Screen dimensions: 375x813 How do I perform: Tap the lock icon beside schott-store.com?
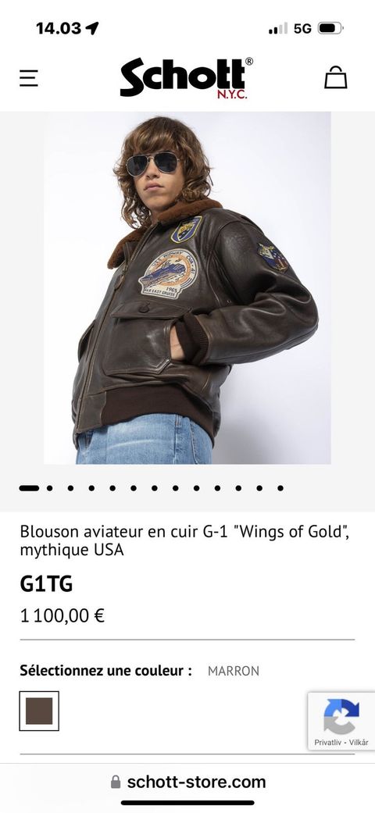click(x=116, y=782)
